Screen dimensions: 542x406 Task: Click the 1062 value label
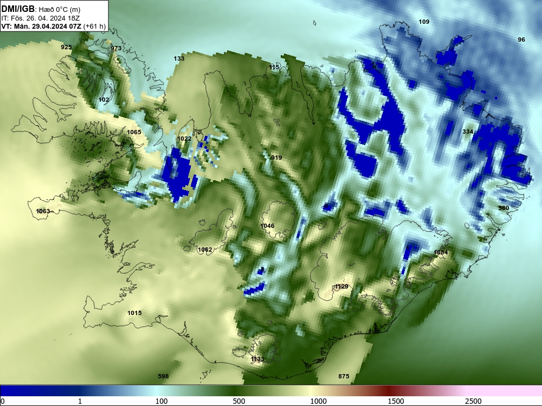pos(205,250)
